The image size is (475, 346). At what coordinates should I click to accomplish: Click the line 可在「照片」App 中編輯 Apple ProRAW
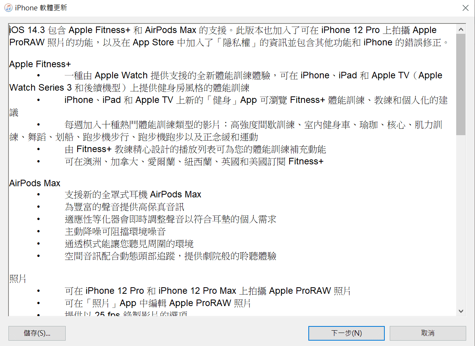158,303
